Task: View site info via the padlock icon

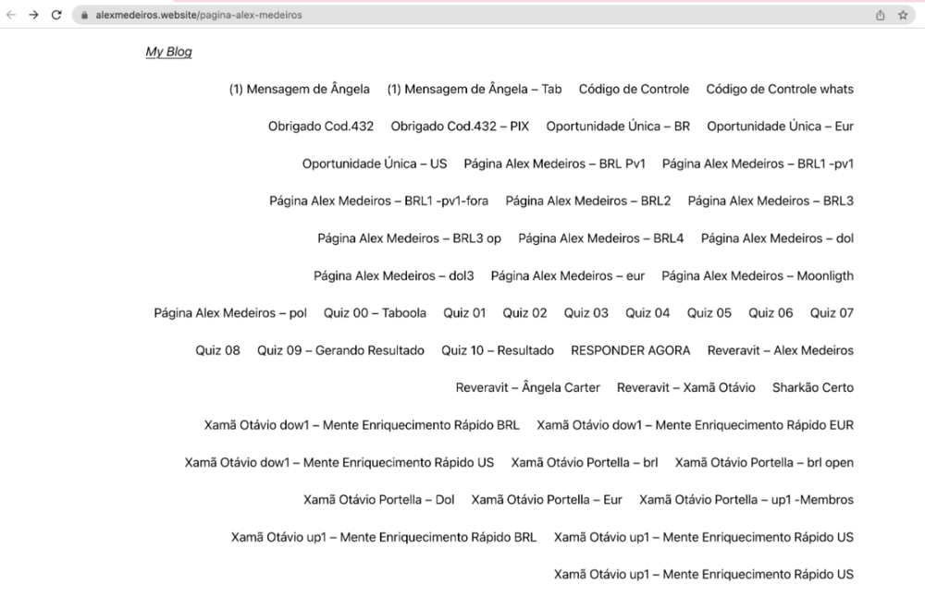Action: coord(84,16)
